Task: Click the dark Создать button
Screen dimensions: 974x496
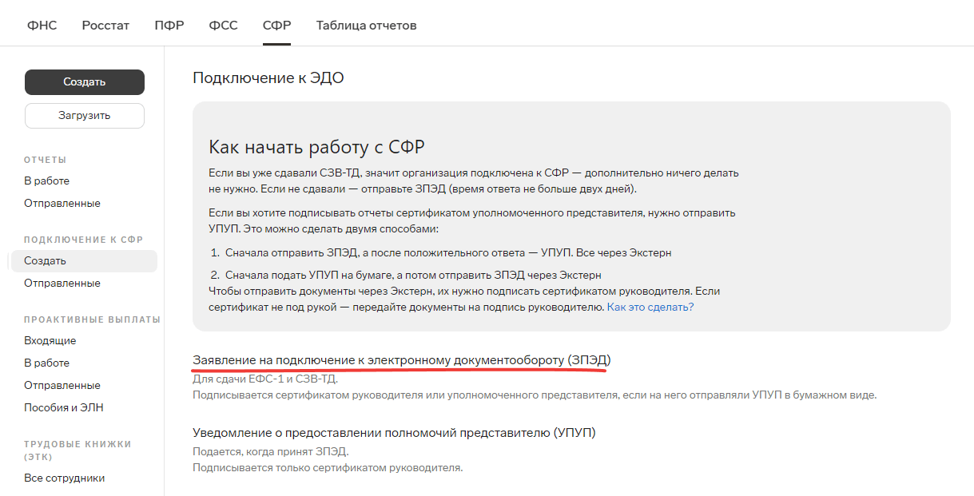Action: (85, 82)
